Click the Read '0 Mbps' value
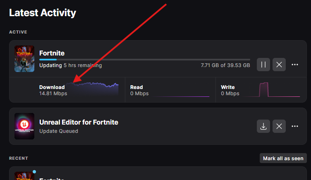 [x=139, y=94]
